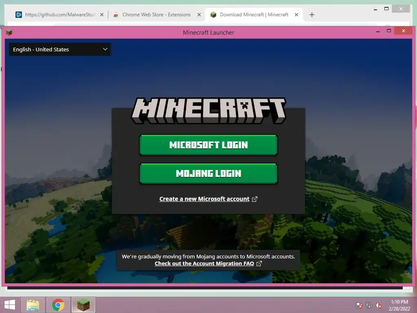Viewport: 417px width, 313px height.
Task: Maximize the Minecraft Launcher window
Action: click(x=389, y=31)
